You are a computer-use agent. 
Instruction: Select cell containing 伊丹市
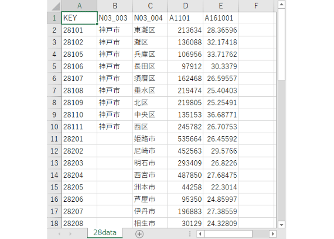[150, 211]
